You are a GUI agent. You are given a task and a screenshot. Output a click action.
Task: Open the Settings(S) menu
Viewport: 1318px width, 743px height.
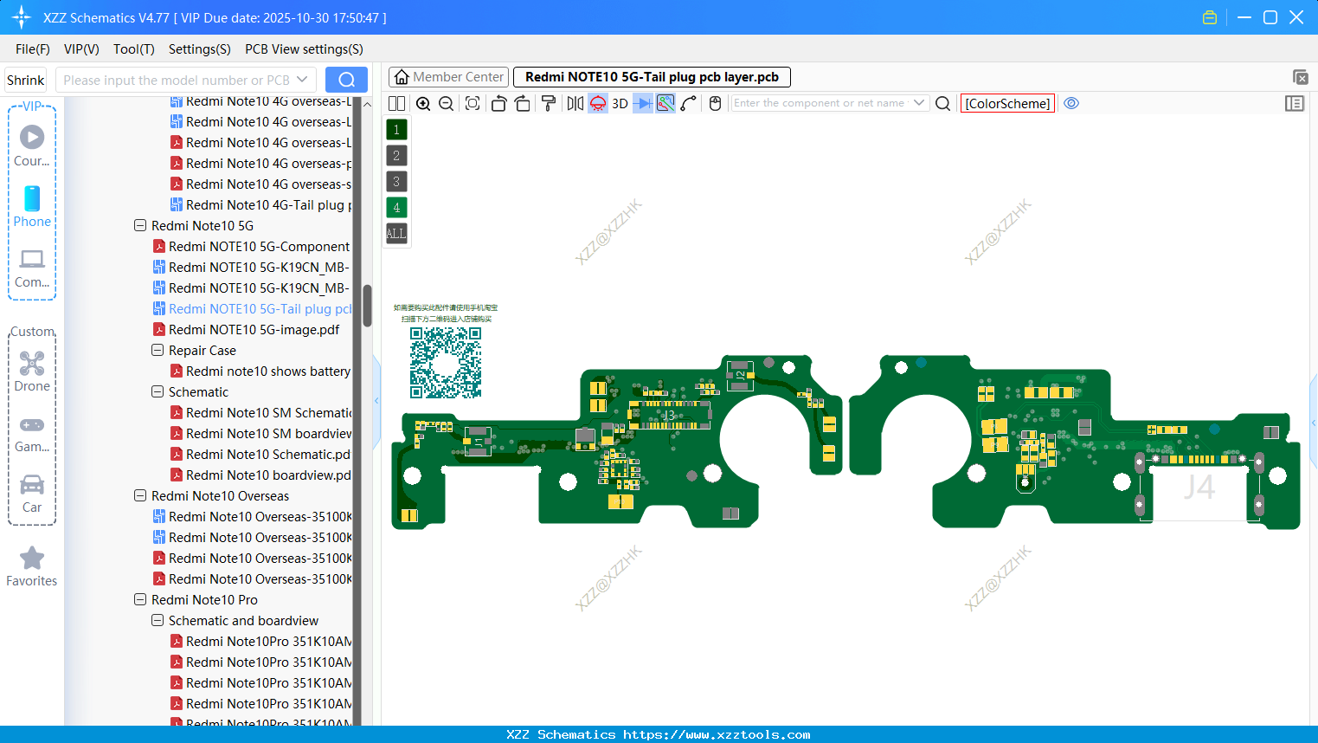(x=200, y=49)
